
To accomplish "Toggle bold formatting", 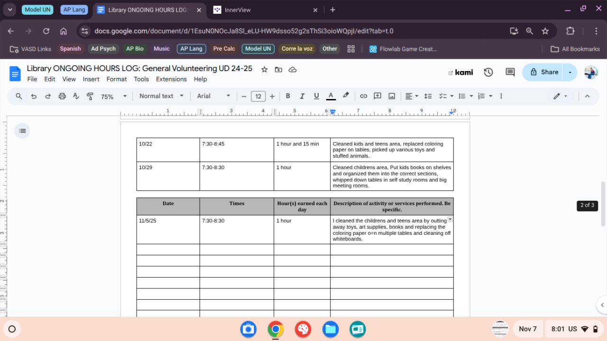I will click(x=288, y=96).
